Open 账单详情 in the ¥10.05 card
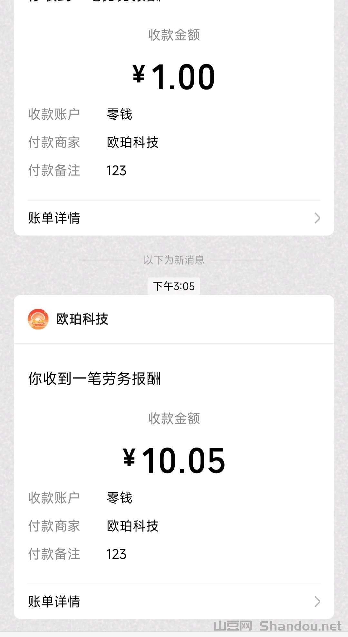The height and width of the screenshot is (637, 348). click(x=54, y=602)
